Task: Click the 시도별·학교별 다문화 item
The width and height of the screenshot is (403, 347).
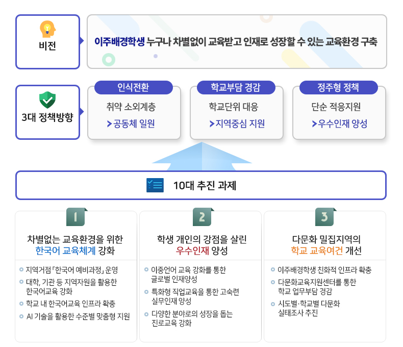Action: click(309, 308)
